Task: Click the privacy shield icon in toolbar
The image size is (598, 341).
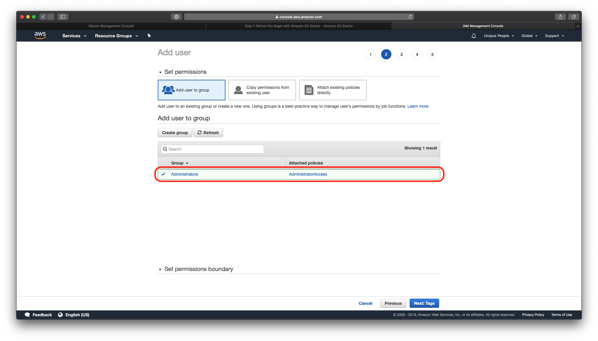Action: tap(176, 17)
